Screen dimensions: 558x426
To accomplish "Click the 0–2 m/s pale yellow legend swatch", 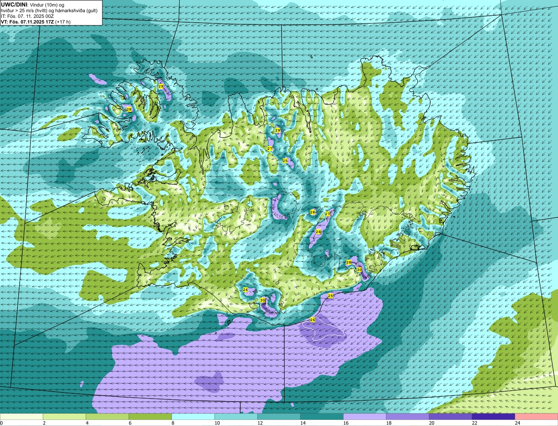I will [22, 417].
